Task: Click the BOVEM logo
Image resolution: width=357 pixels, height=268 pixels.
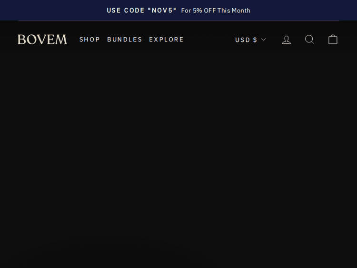Action: (42, 40)
